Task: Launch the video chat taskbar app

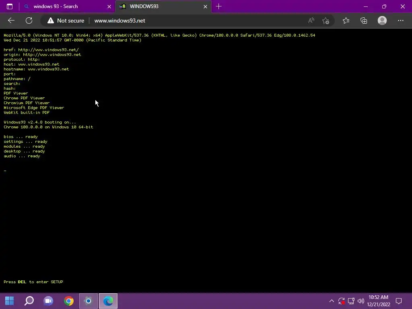Action: (49, 301)
